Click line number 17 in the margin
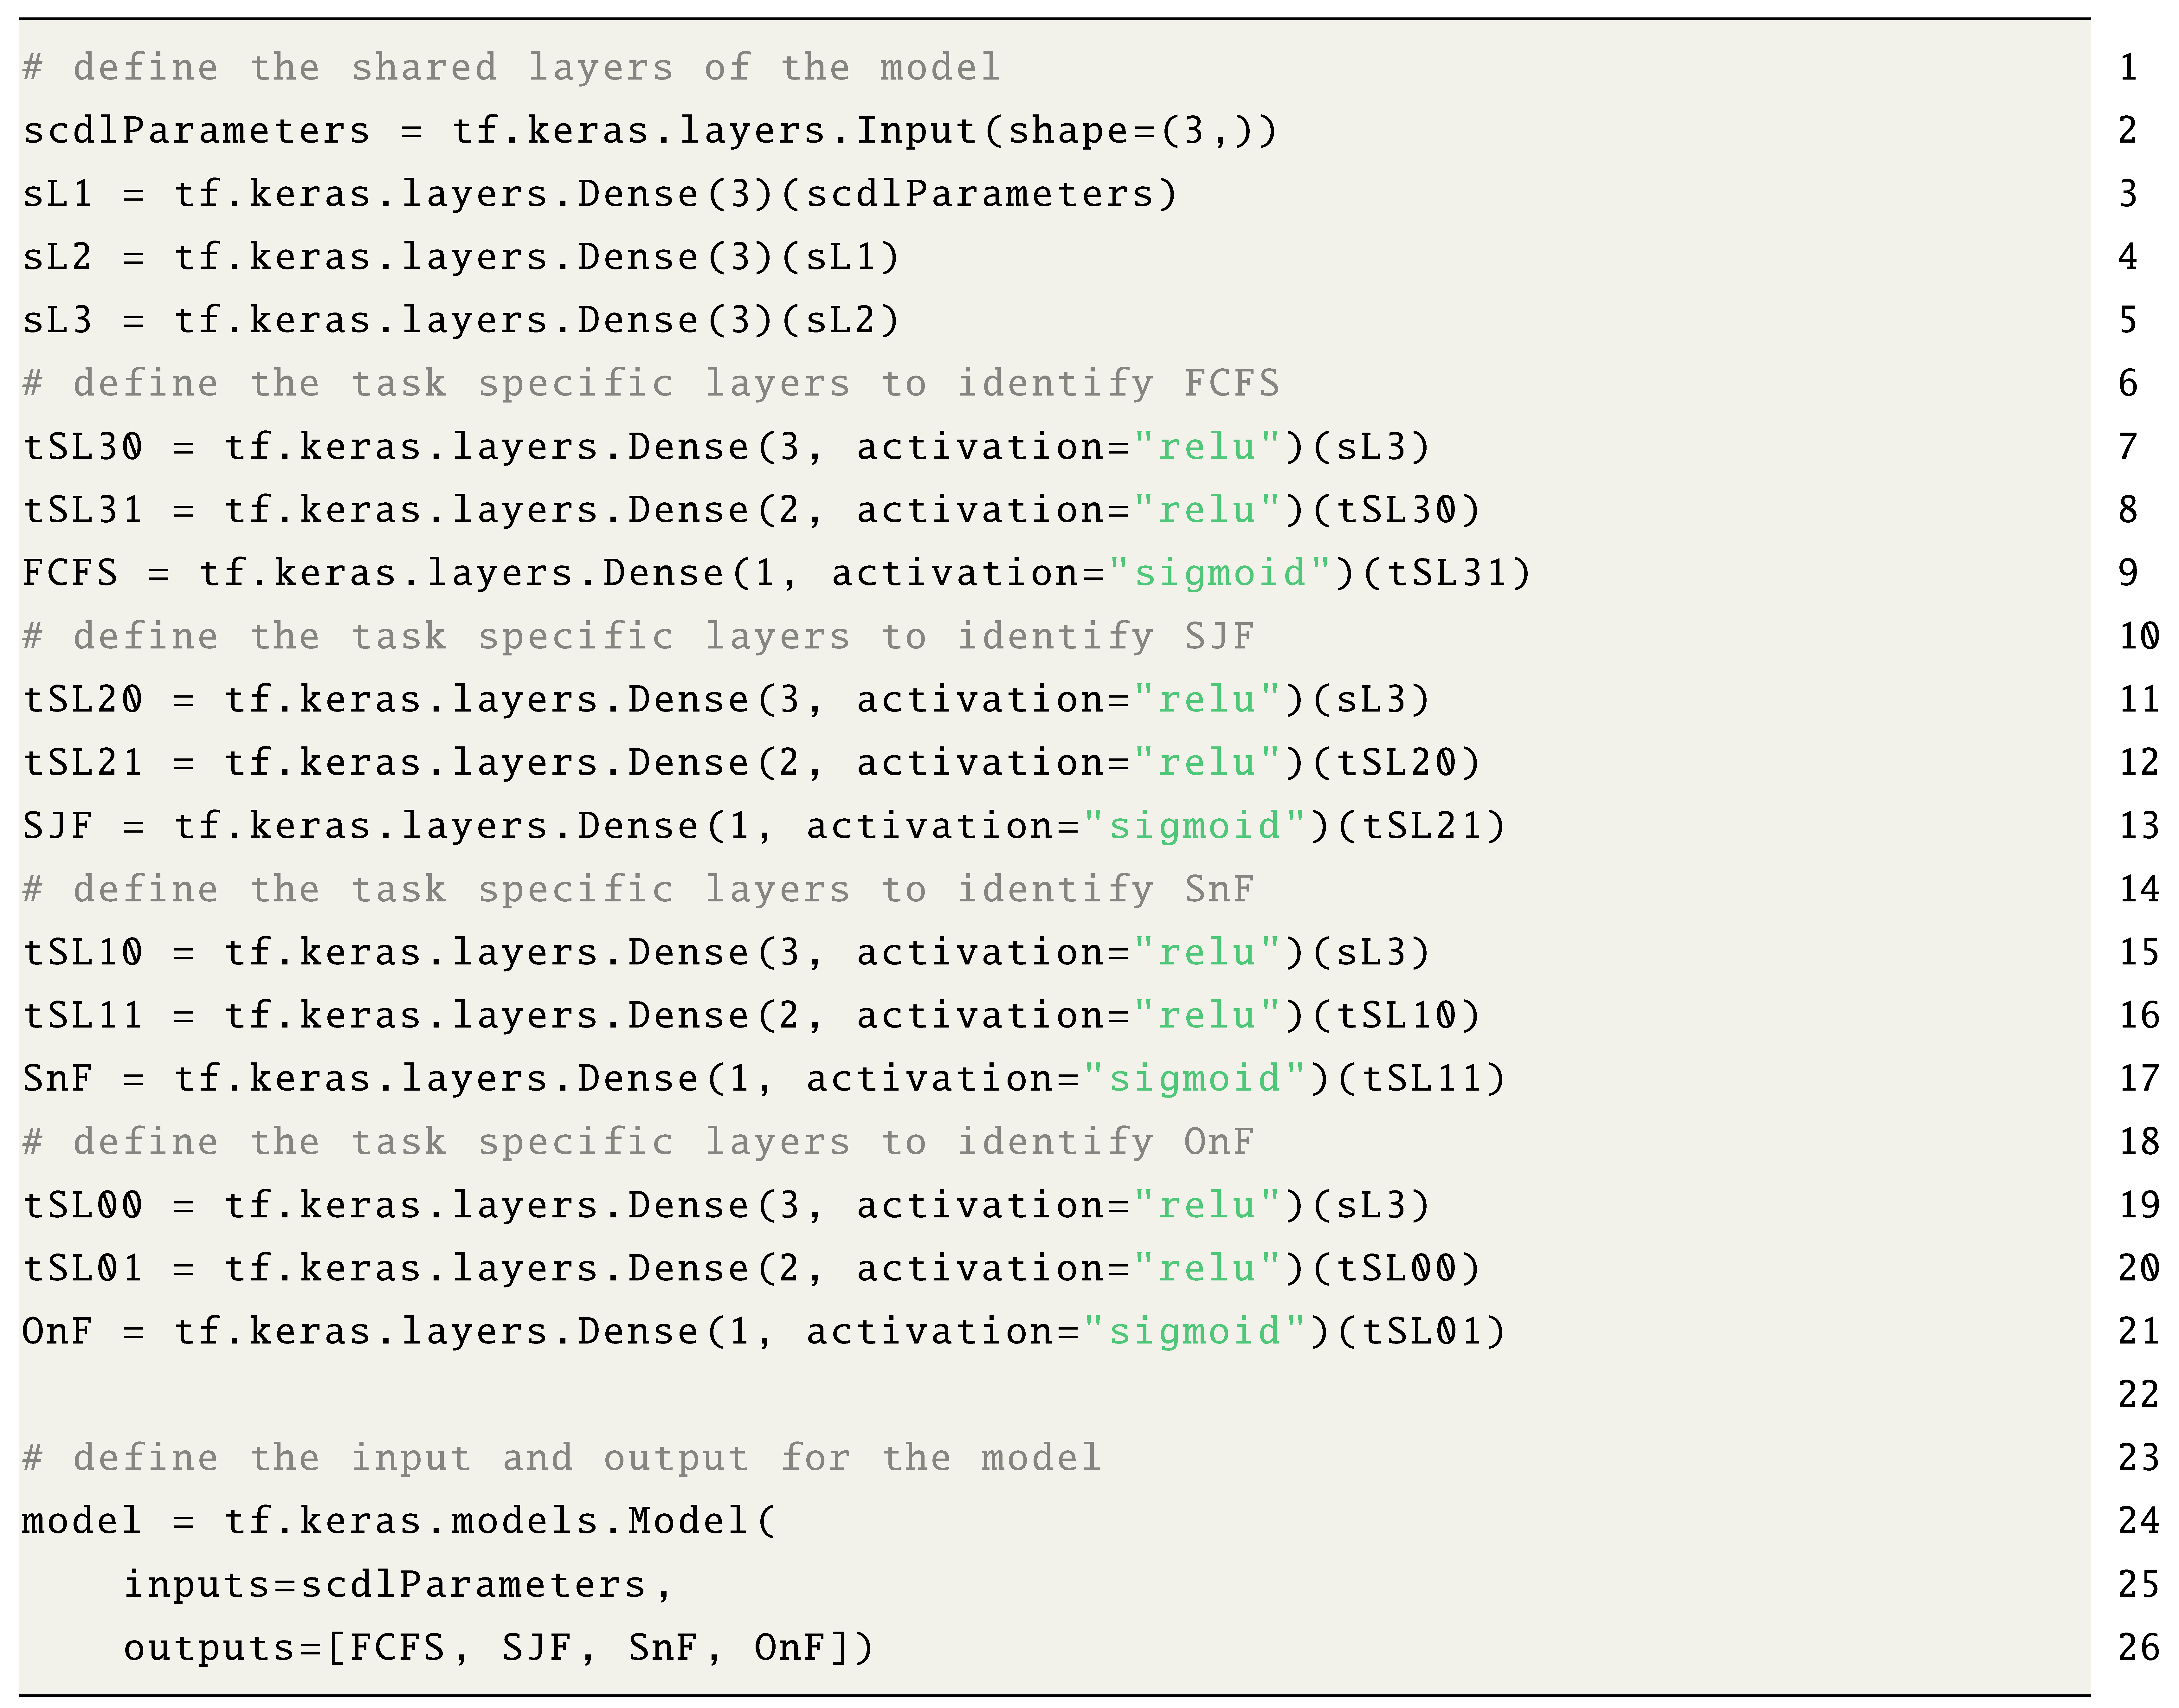Screen dimensions: 2179x1708 click(x=2138, y=1079)
